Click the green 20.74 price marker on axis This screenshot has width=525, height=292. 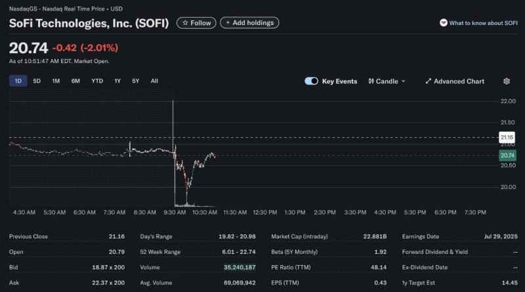507,156
